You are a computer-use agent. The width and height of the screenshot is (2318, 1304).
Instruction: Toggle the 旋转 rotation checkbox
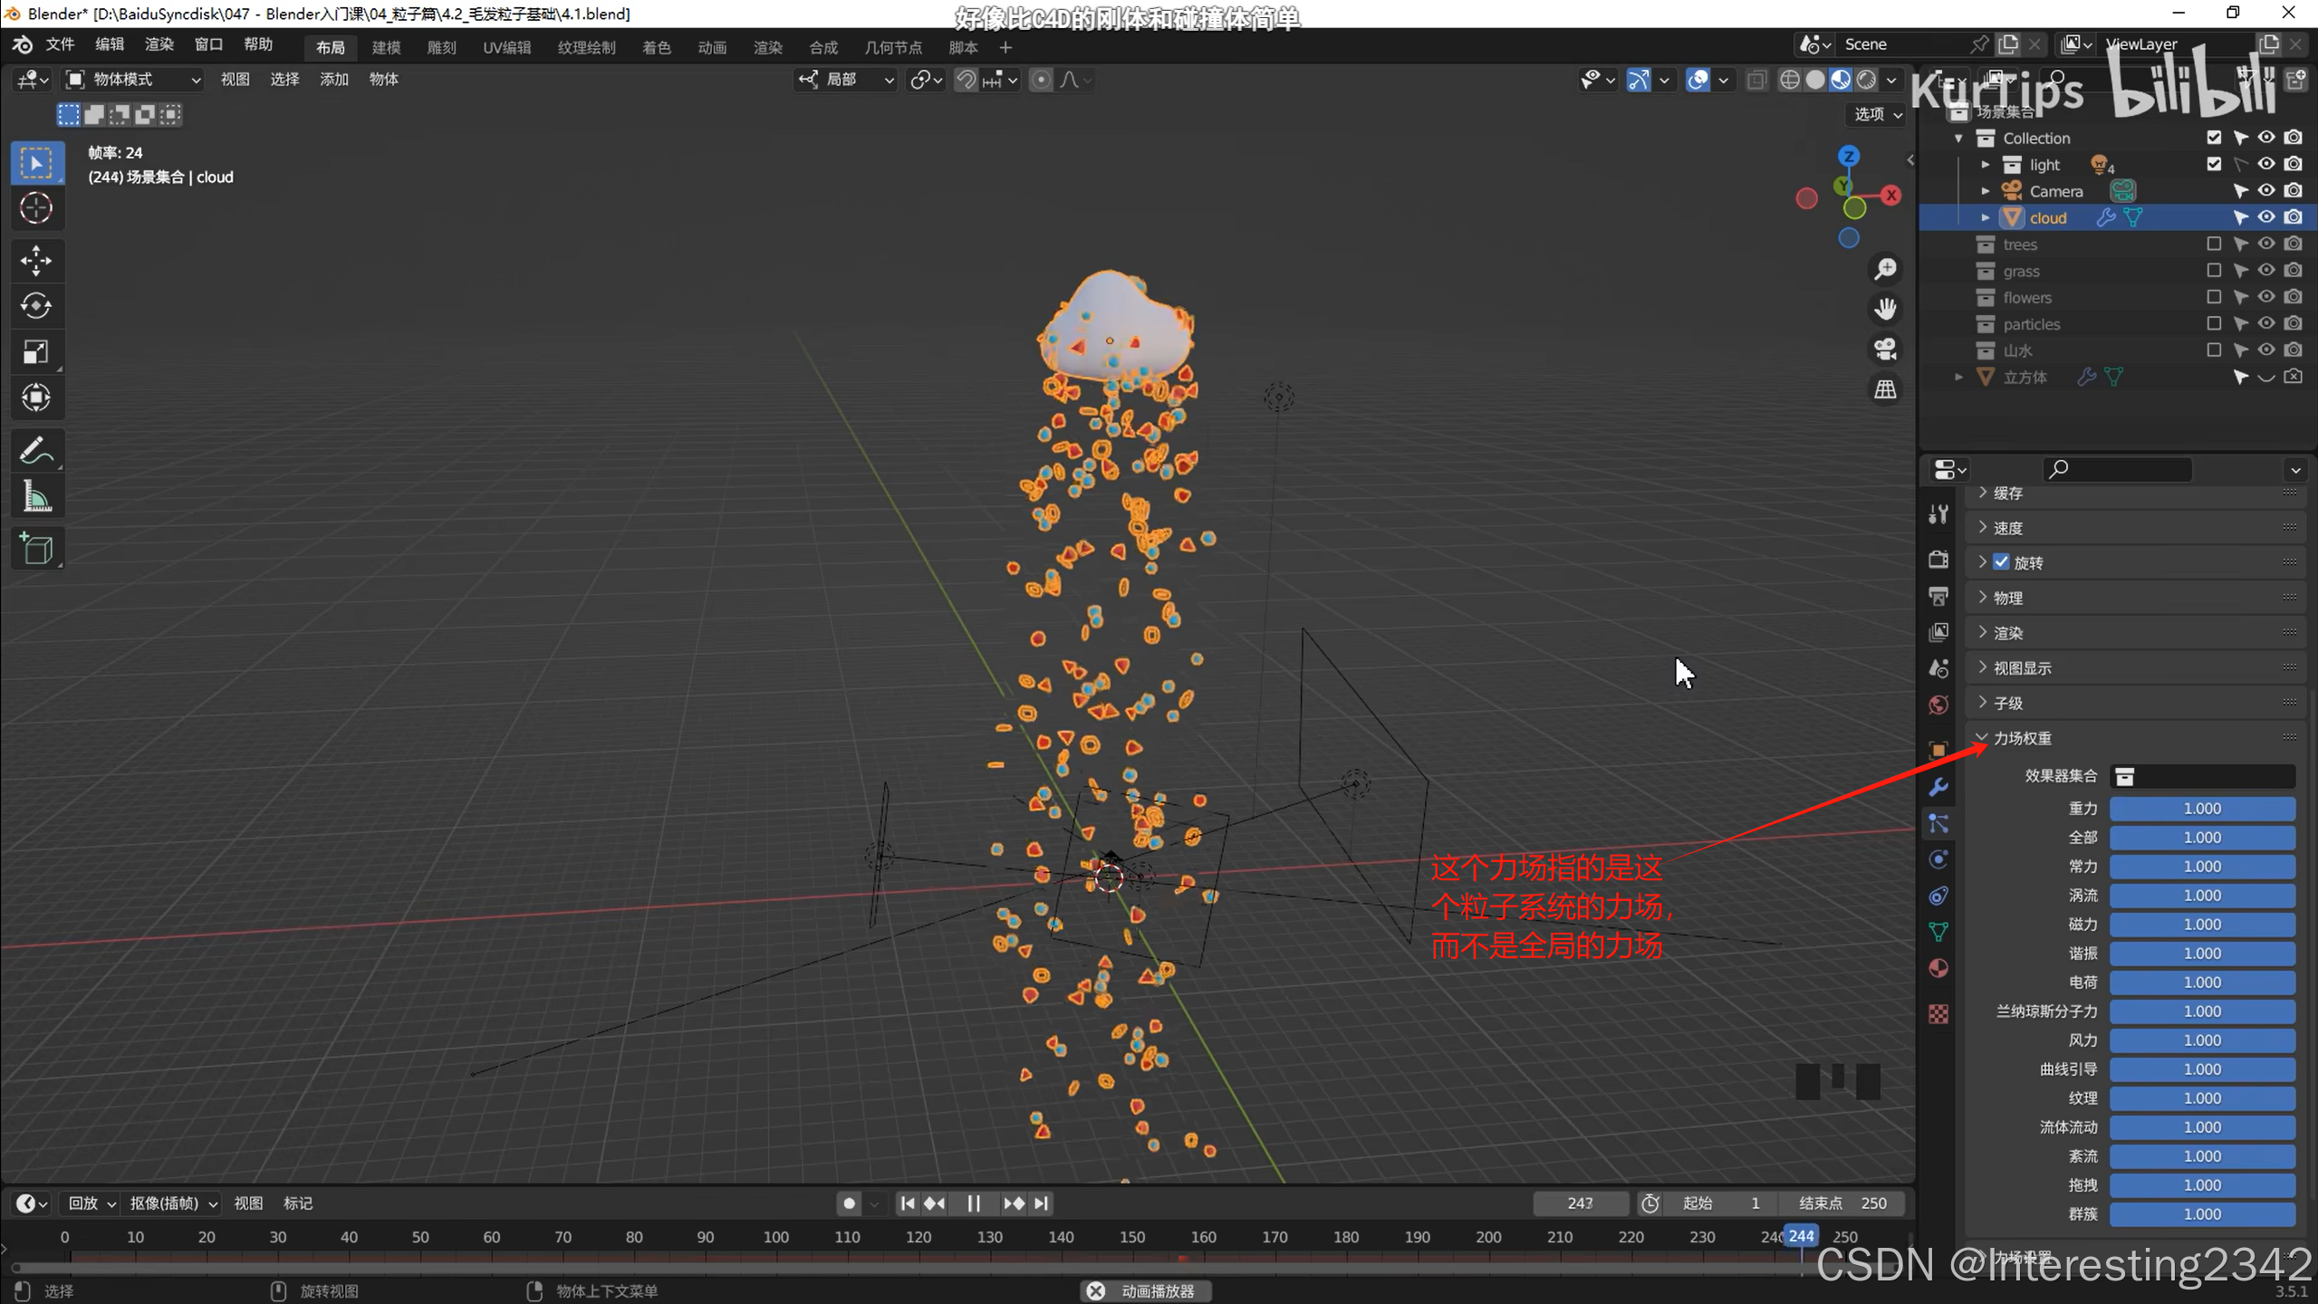coord(2002,562)
